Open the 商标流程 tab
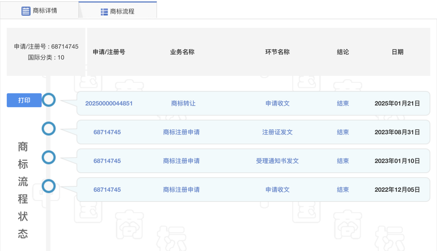This screenshot has width=437, height=251. click(x=118, y=11)
